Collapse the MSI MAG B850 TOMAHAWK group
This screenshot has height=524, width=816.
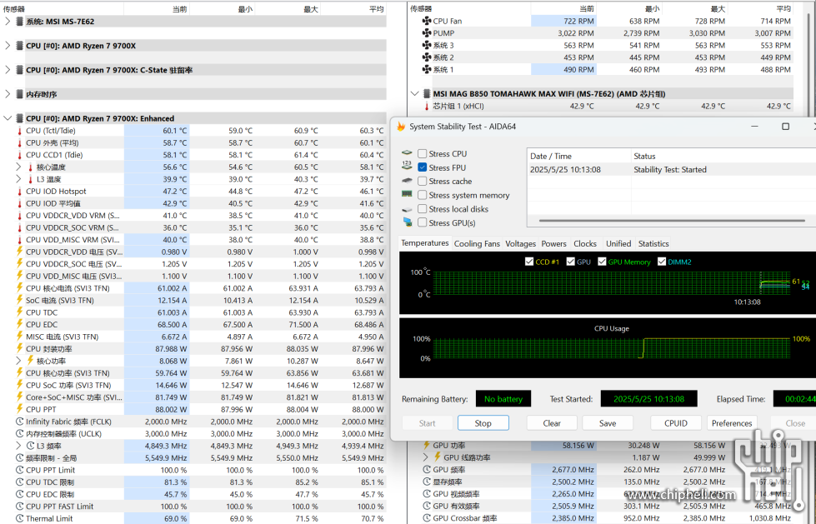pos(414,93)
